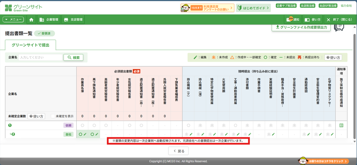Click 作業員名簿 circle in row ❶
This screenshot has height=165, width=357.
[x=82, y=125]
